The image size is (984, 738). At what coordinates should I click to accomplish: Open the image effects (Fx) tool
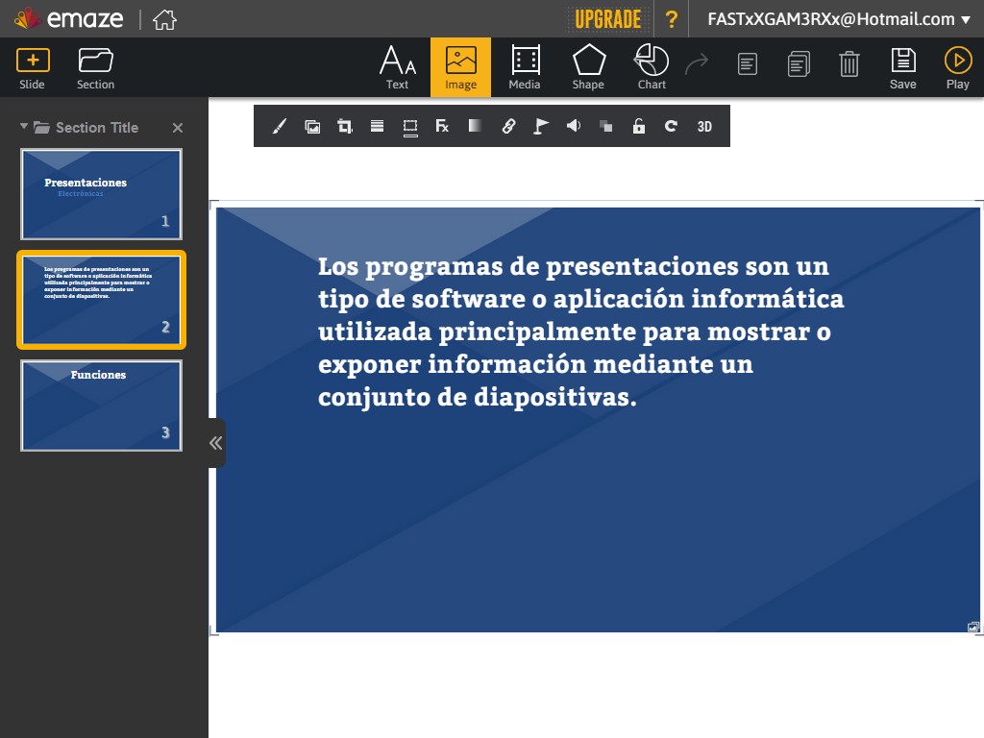(x=442, y=125)
